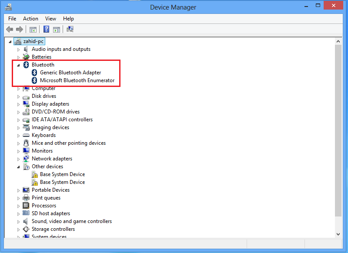Click the Microsoft Bluetooth Enumerator icon

pos(34,80)
